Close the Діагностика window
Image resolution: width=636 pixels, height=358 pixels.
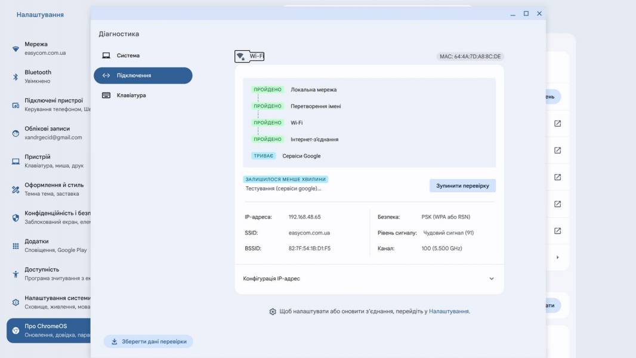[539, 14]
